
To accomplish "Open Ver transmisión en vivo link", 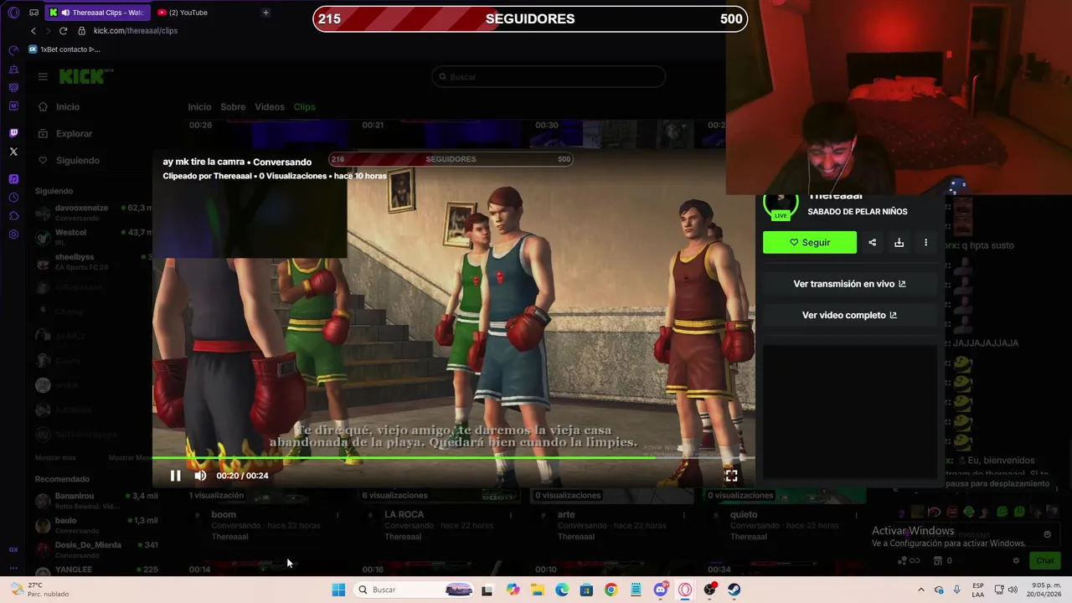I will coord(849,284).
